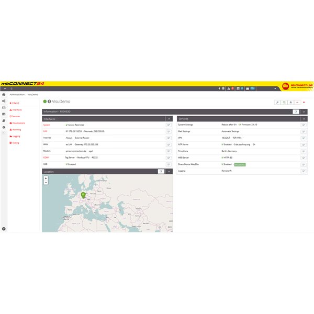
Task: Zoom in on the location map
Action: (46, 178)
